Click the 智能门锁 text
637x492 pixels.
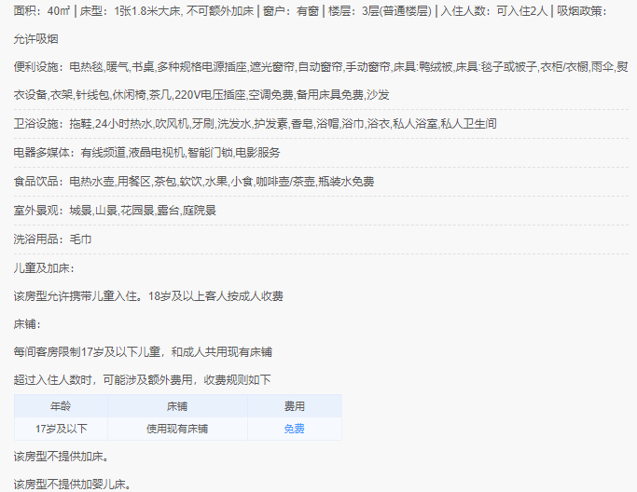tap(210, 152)
